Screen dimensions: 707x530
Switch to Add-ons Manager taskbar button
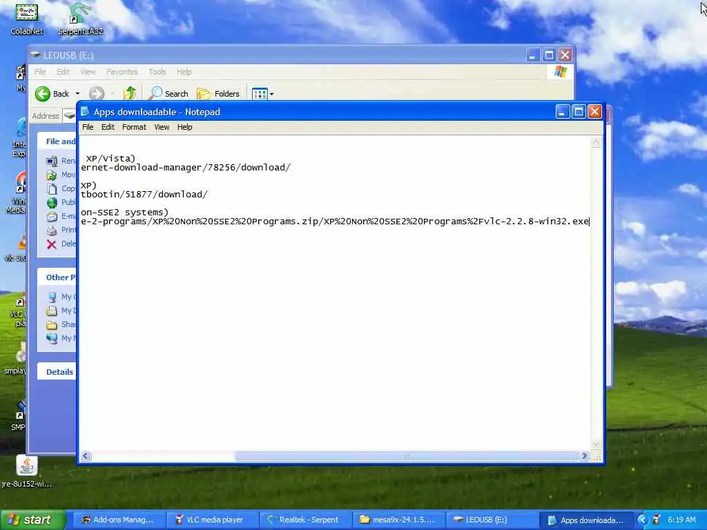tap(119, 520)
